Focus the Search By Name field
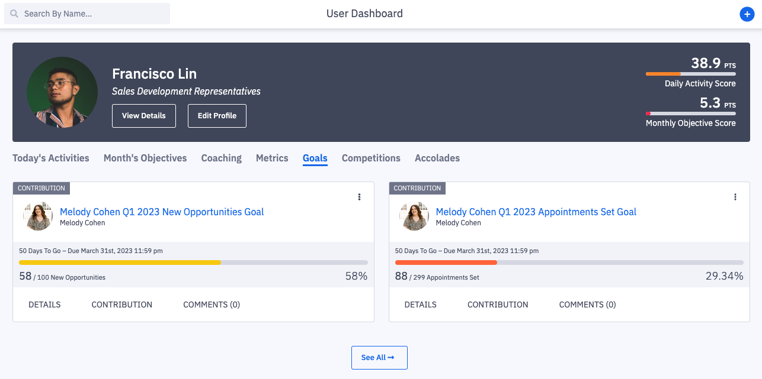 pyautogui.click(x=87, y=14)
